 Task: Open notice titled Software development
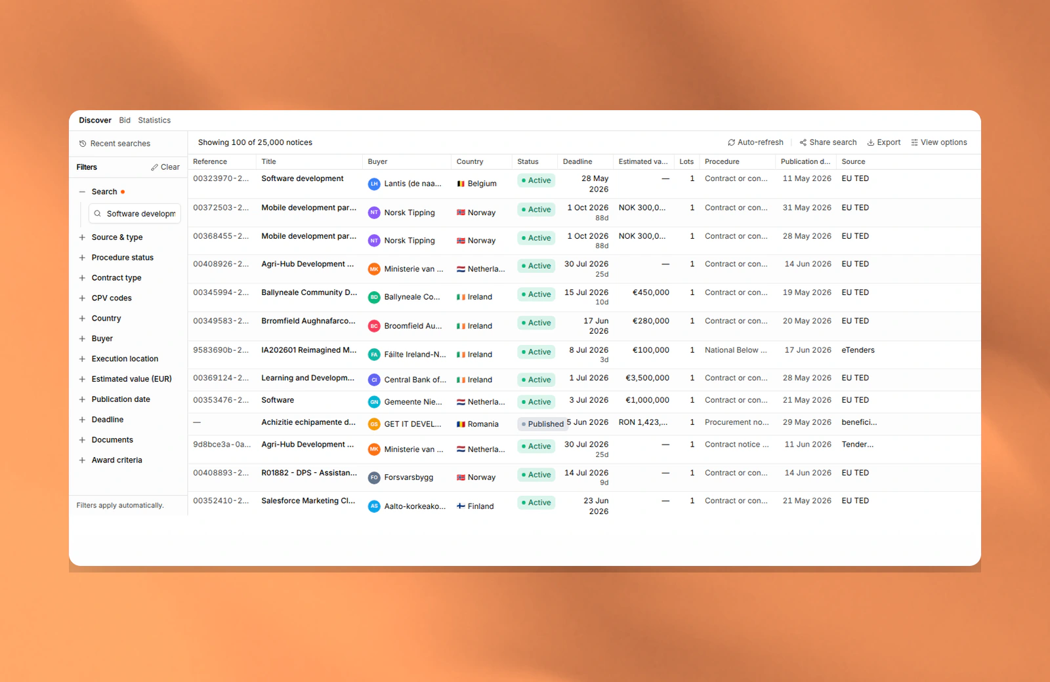(303, 179)
